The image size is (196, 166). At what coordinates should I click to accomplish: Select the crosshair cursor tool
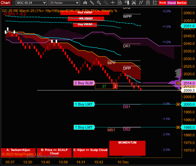pyautogui.click(x=113, y=3)
